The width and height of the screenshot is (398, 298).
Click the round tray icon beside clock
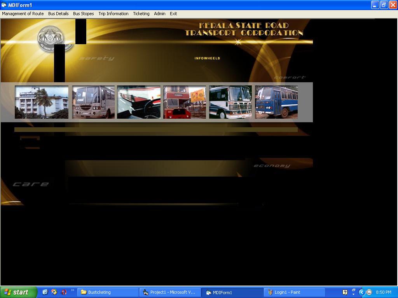click(x=369, y=292)
